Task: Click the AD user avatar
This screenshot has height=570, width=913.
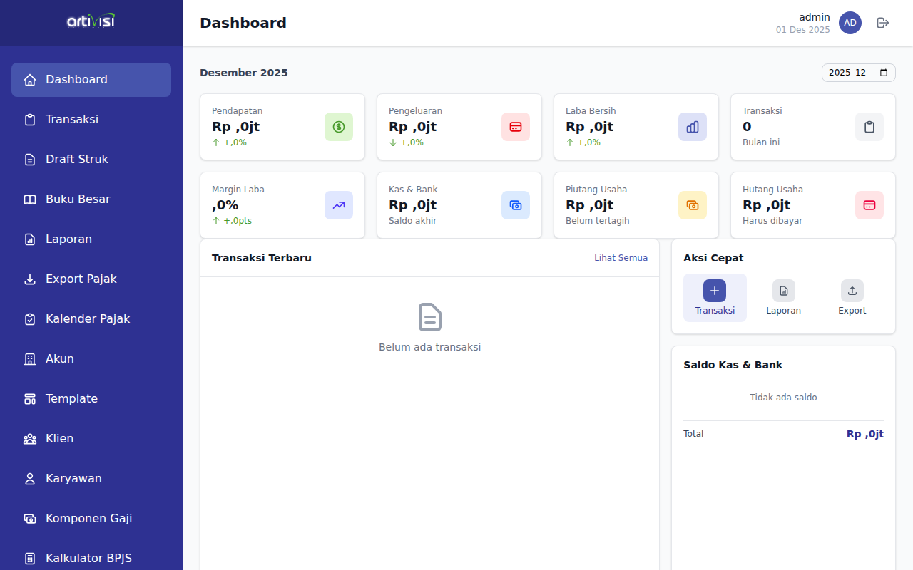Action: coord(850,23)
